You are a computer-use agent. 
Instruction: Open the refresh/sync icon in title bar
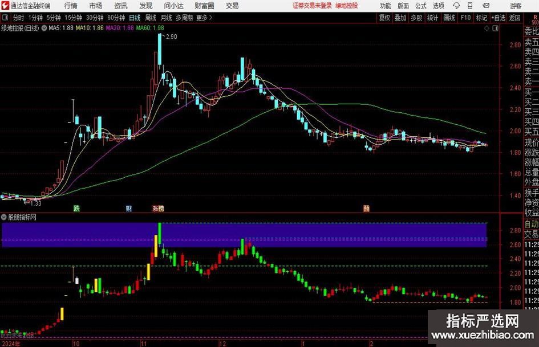pos(456,6)
